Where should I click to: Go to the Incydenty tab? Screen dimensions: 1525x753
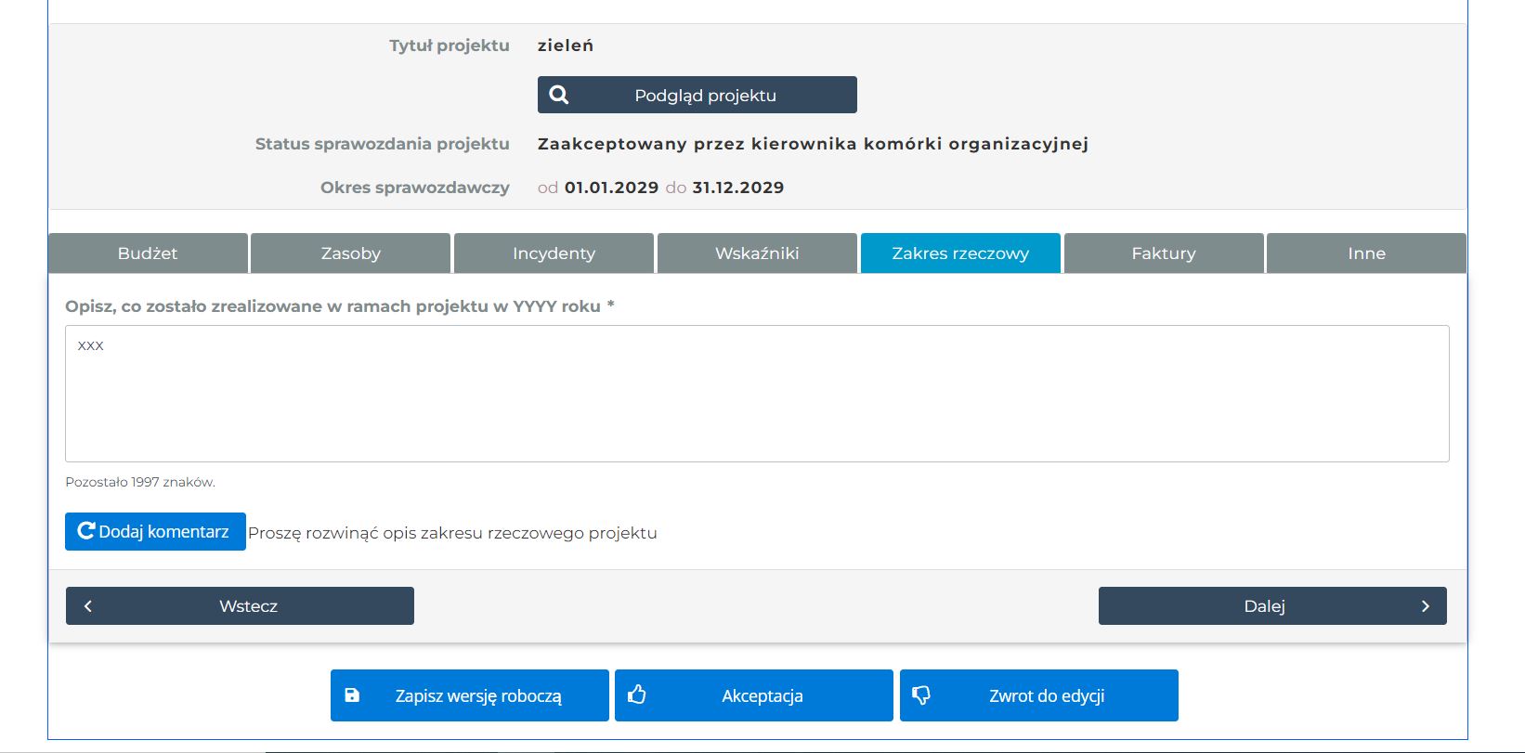coord(554,253)
